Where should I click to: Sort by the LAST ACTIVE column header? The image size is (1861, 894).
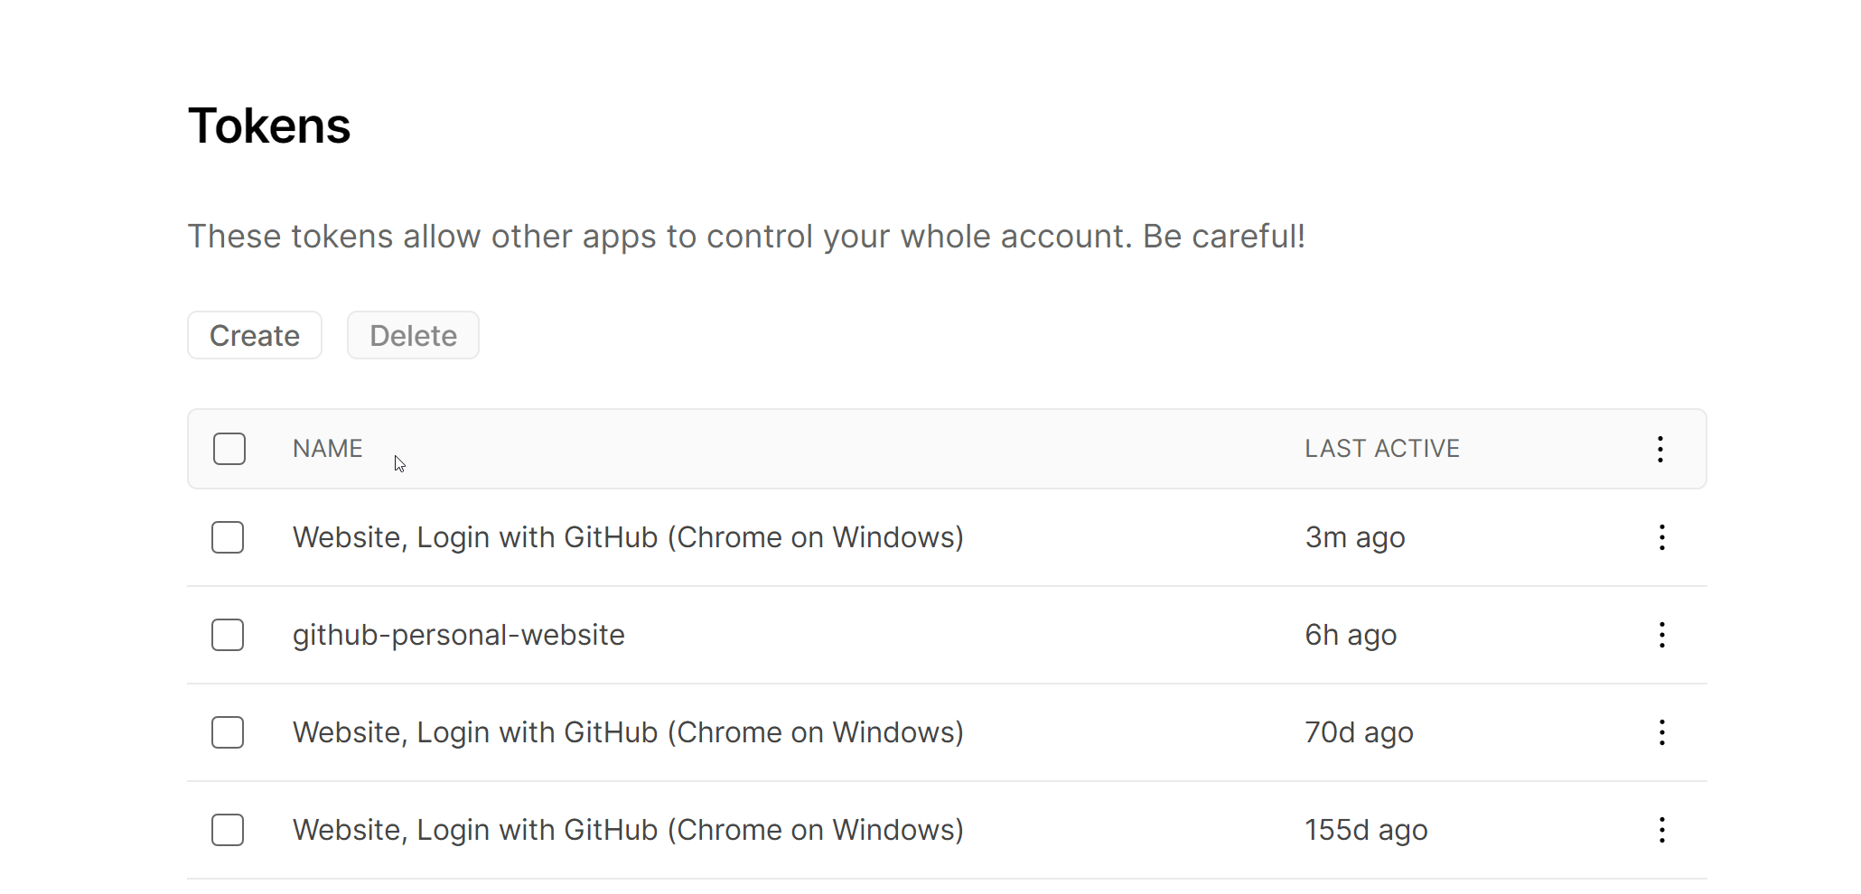point(1381,449)
